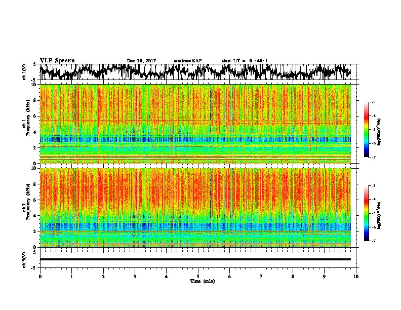Click the "ch.3(V)" axis label at bottom
The height and width of the screenshot is (310, 401).
coord(24,260)
